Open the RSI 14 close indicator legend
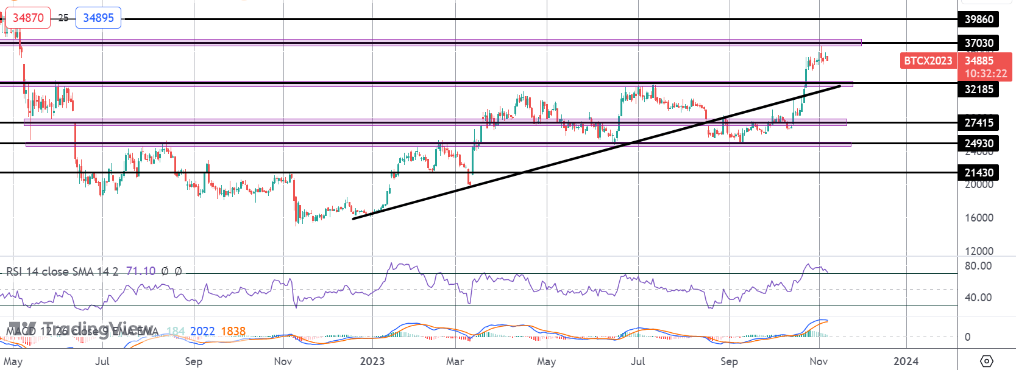This screenshot has height=370, width=1016. pyautogui.click(x=62, y=271)
